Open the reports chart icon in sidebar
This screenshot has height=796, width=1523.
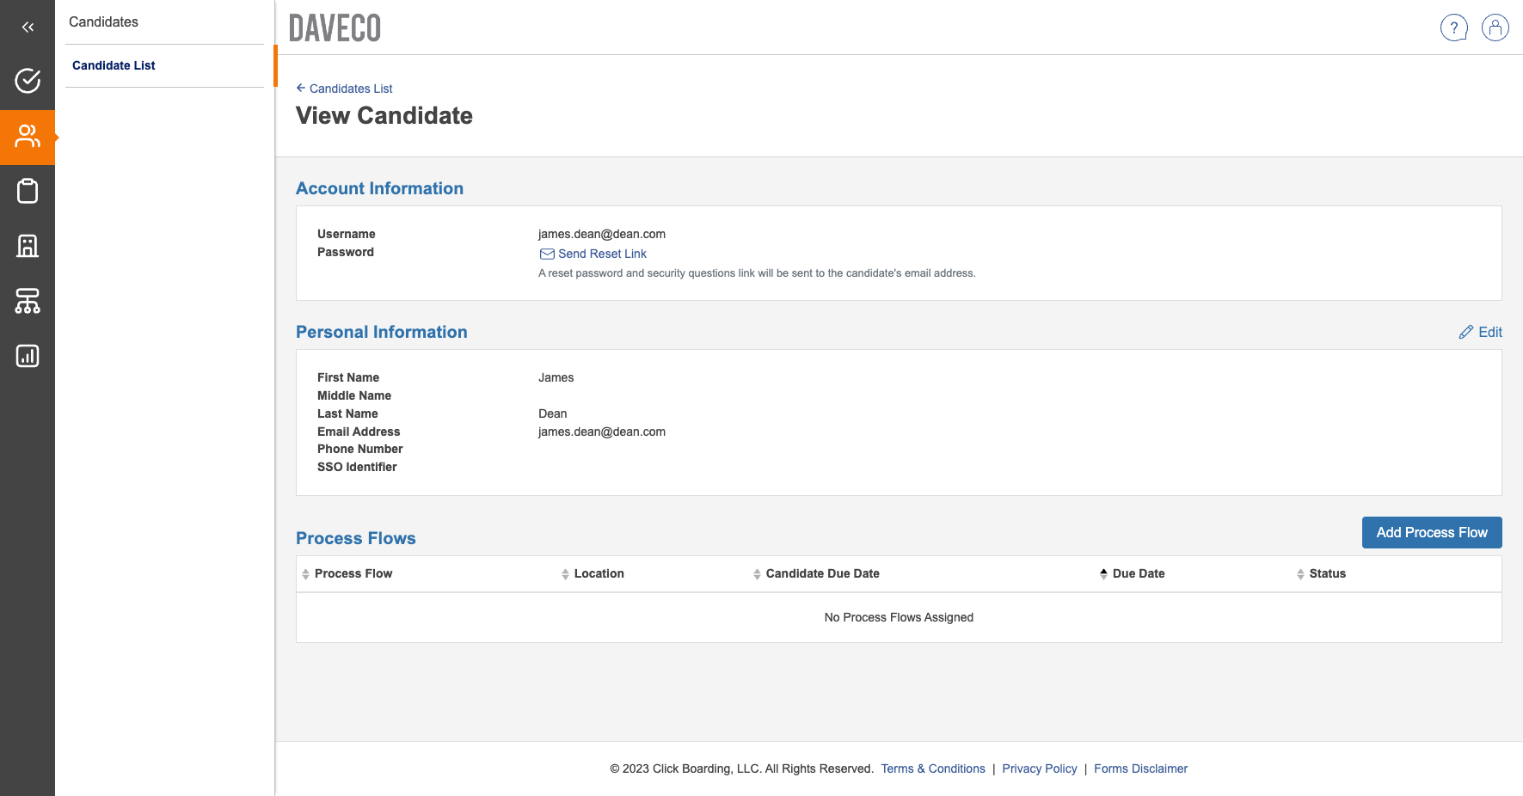click(28, 356)
